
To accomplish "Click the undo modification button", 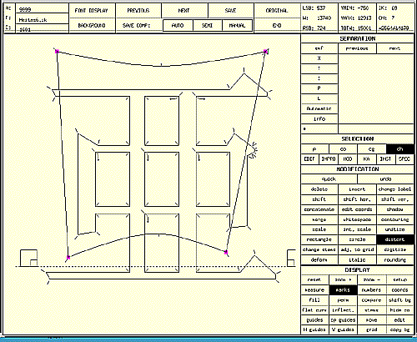I will tap(385, 179).
